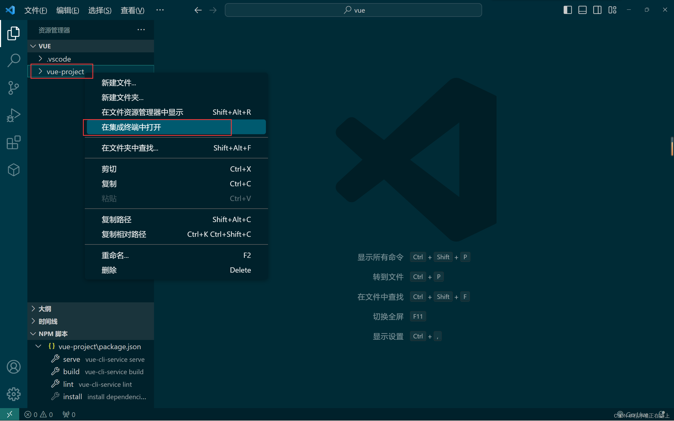The height and width of the screenshot is (421, 674).
Task: Choose 复制 Ctrl+C from context menu
Action: point(176,184)
